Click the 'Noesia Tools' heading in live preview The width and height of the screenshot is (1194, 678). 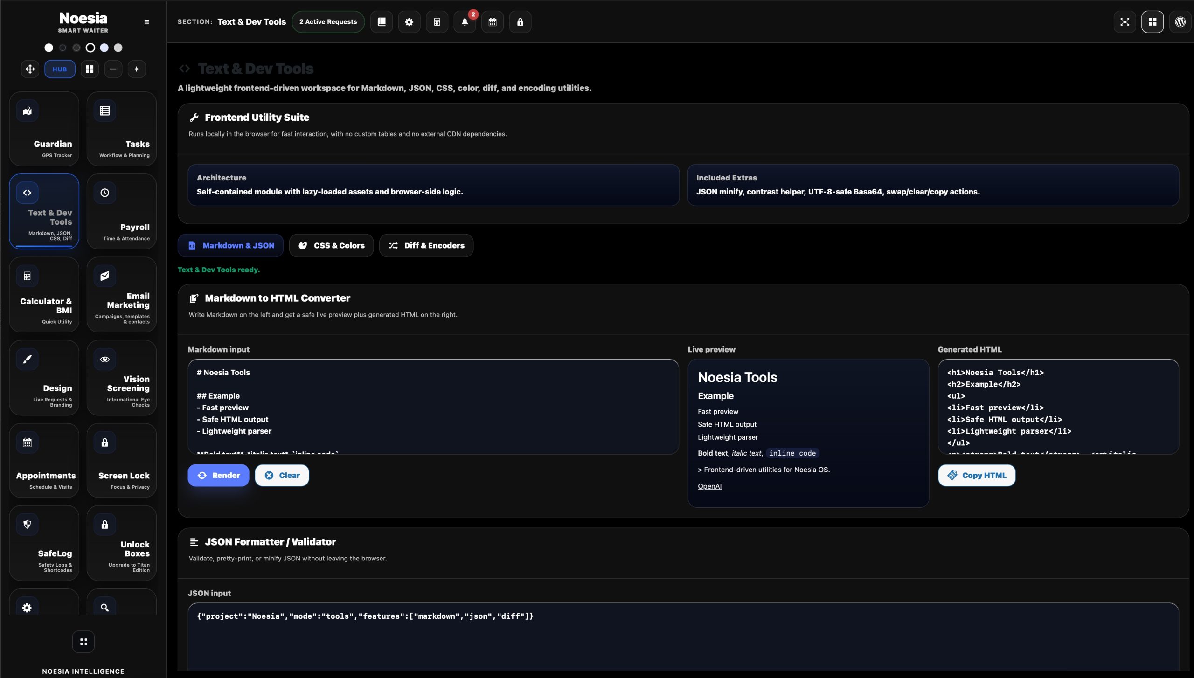pyautogui.click(x=737, y=377)
